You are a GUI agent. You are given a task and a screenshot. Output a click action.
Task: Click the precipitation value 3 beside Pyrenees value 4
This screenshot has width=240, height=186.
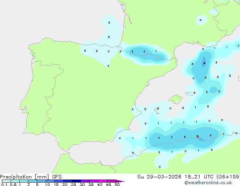pyautogui.click(x=132, y=51)
